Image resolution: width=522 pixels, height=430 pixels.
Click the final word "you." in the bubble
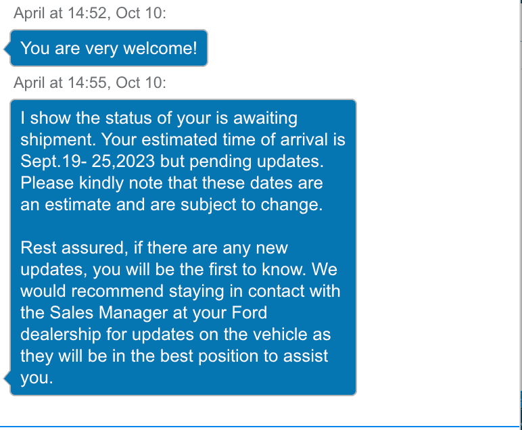(37, 379)
